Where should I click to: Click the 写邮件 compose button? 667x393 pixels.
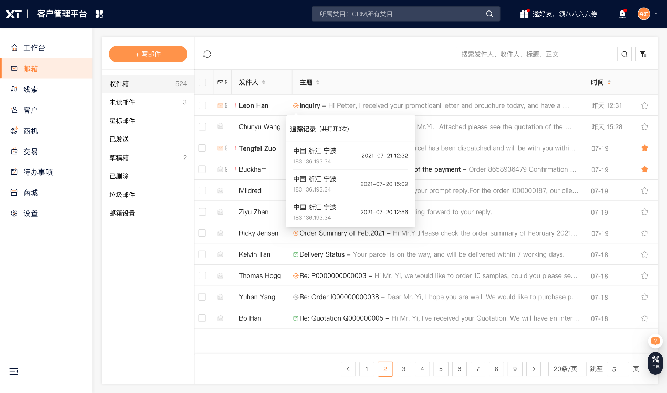(x=148, y=54)
